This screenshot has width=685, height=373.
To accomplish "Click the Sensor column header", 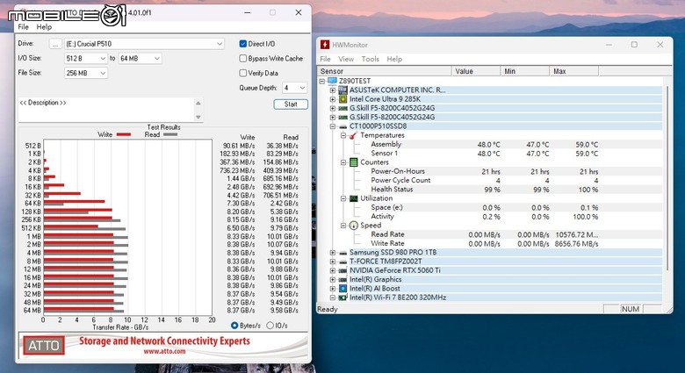I will [384, 71].
